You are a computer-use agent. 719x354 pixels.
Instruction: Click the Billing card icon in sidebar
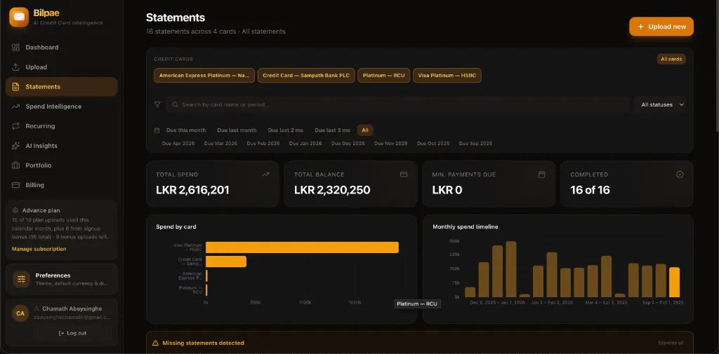coord(15,186)
